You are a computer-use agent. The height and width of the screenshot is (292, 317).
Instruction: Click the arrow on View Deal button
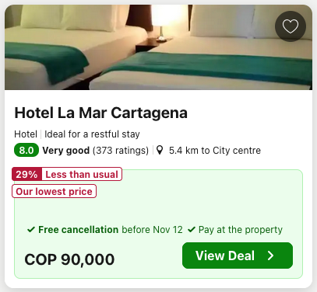point(270,255)
